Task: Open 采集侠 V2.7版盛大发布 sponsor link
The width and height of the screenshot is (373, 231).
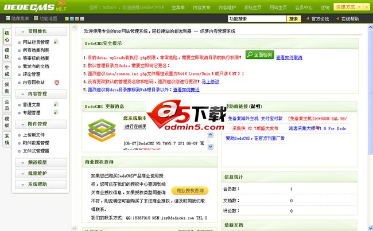Action: click(x=255, y=128)
